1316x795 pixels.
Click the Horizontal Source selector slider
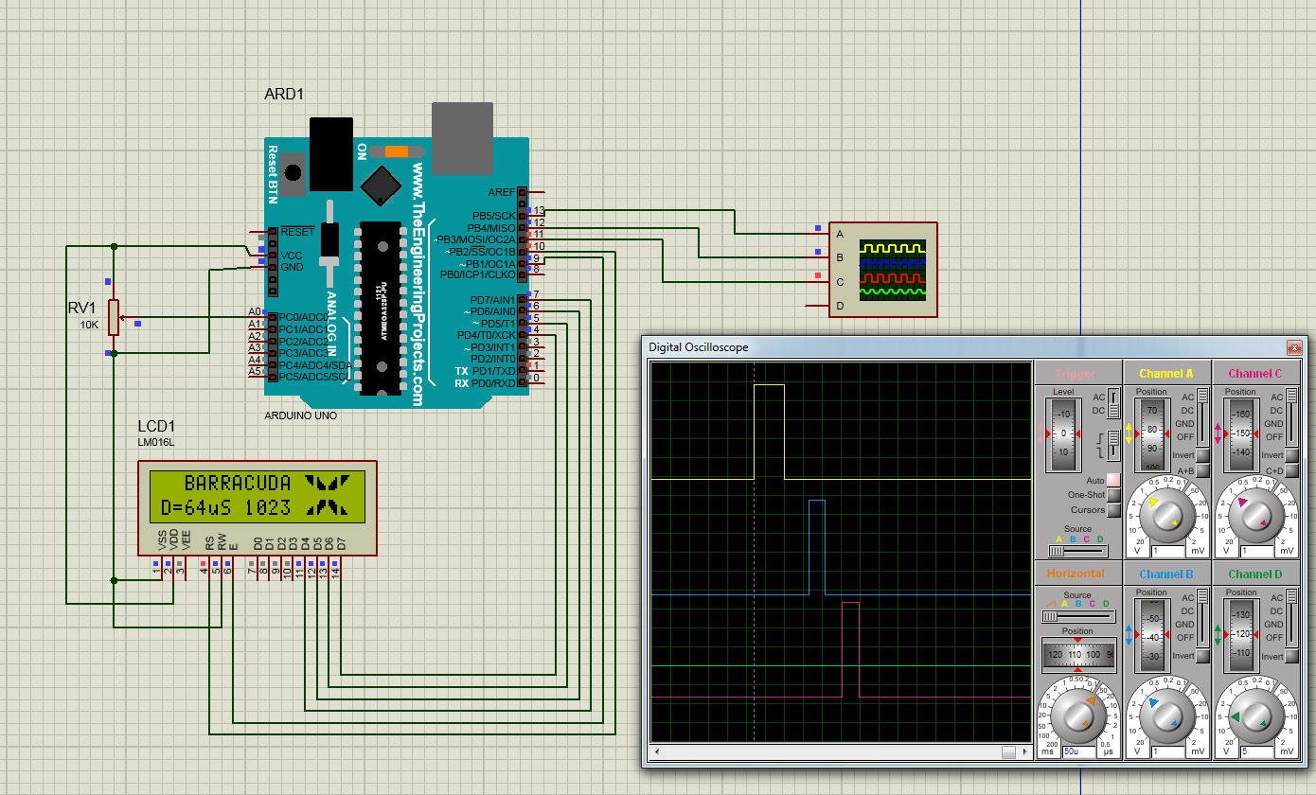pos(1077,616)
